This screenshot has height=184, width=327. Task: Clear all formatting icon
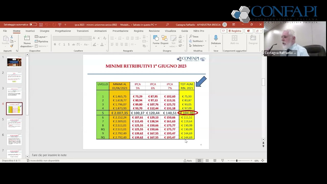coord(104,38)
